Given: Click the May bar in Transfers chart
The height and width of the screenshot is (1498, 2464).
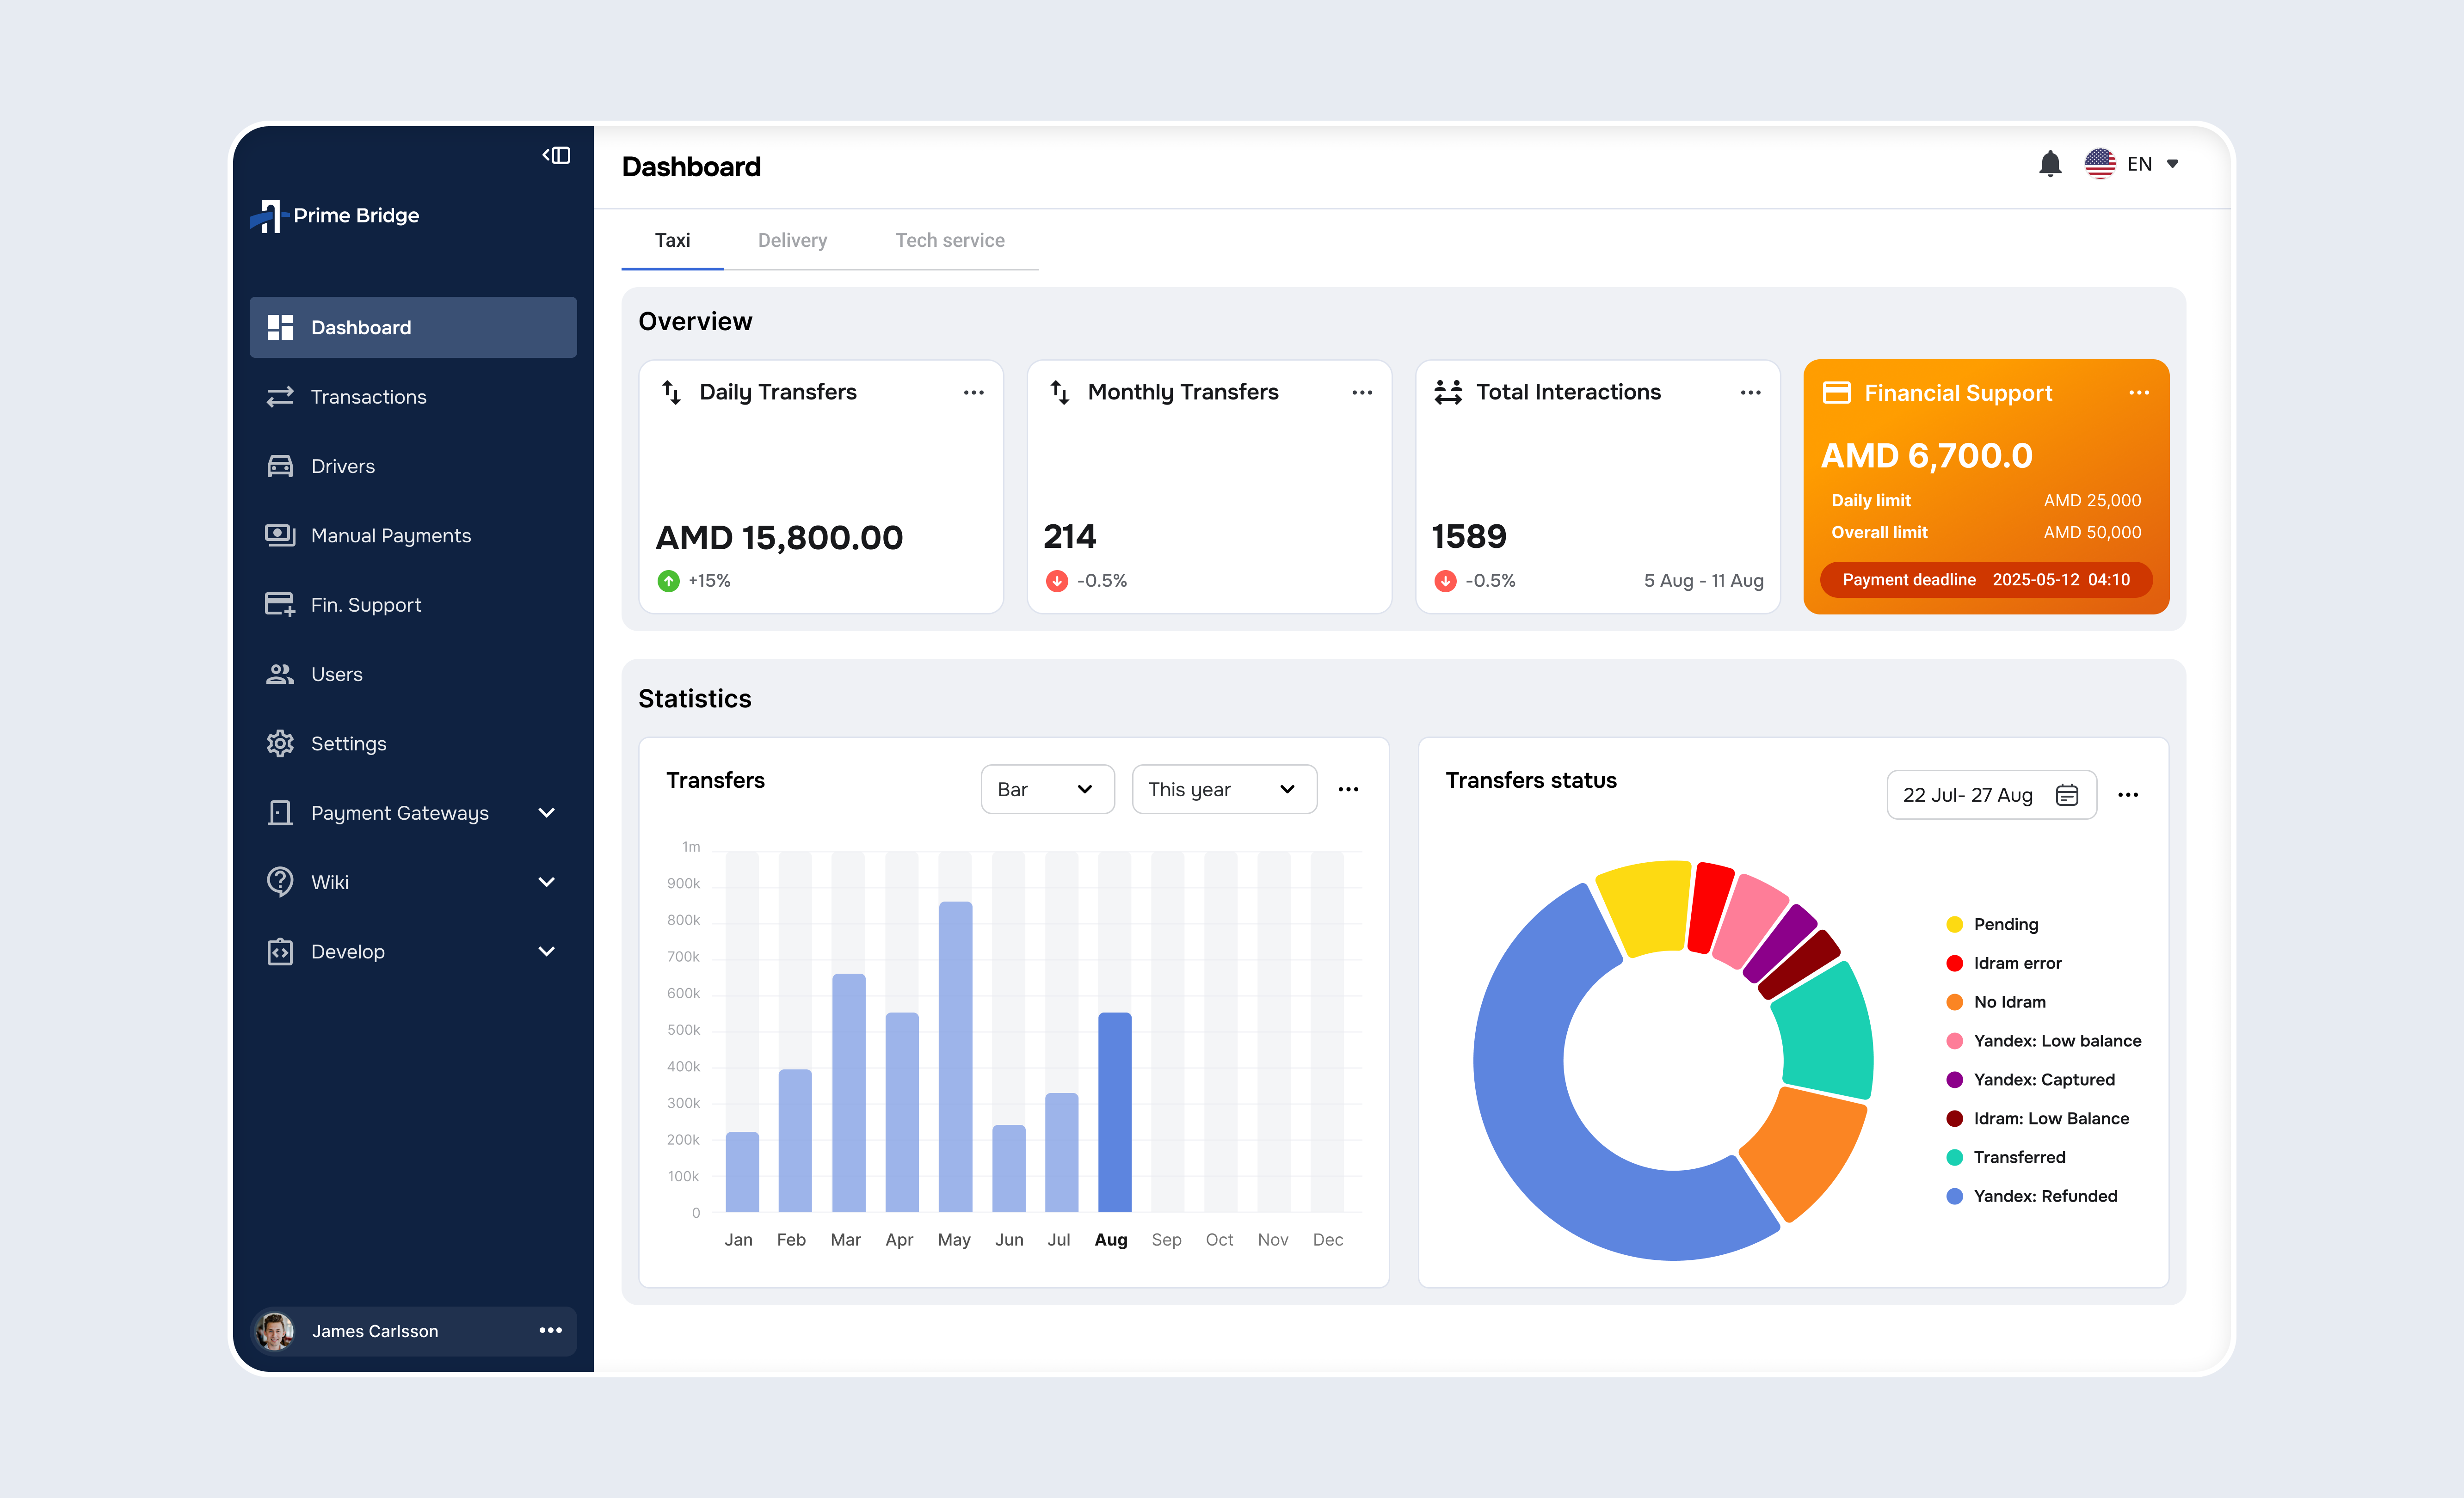Looking at the screenshot, I should 955,1057.
